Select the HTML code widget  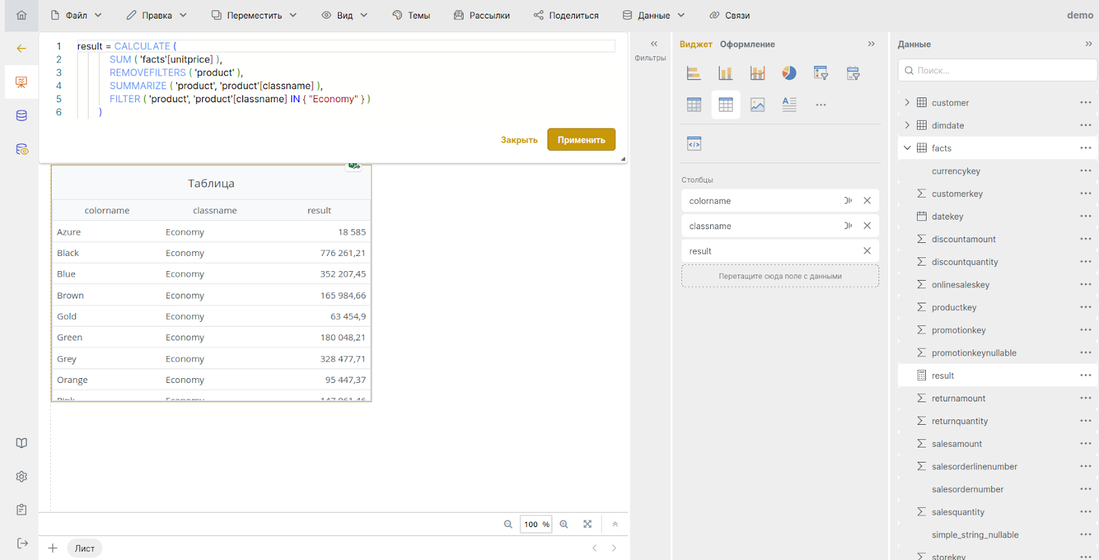(x=694, y=143)
